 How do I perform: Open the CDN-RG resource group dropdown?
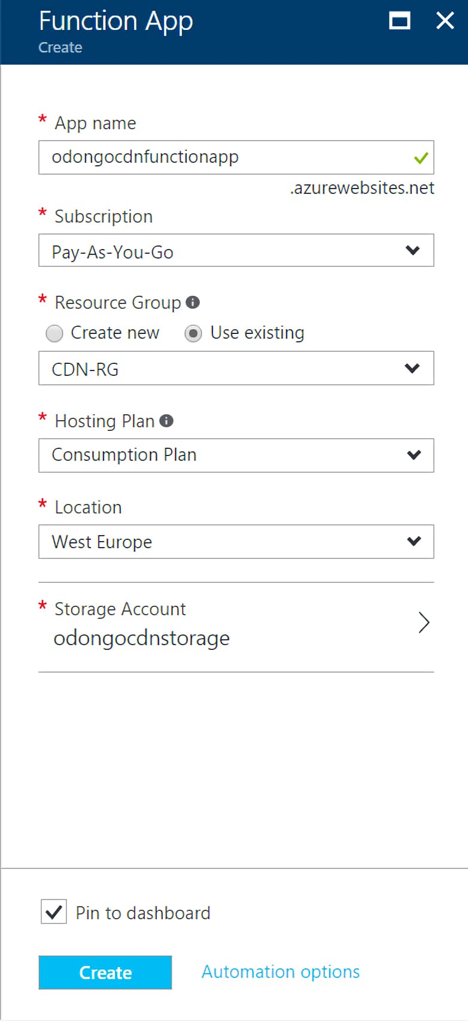[x=236, y=368]
